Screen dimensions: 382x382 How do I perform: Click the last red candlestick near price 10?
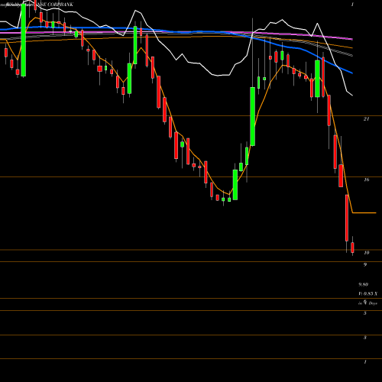click(x=352, y=248)
